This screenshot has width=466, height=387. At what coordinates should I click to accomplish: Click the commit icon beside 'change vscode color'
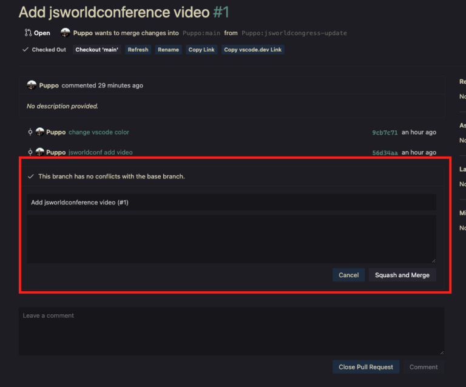30,132
